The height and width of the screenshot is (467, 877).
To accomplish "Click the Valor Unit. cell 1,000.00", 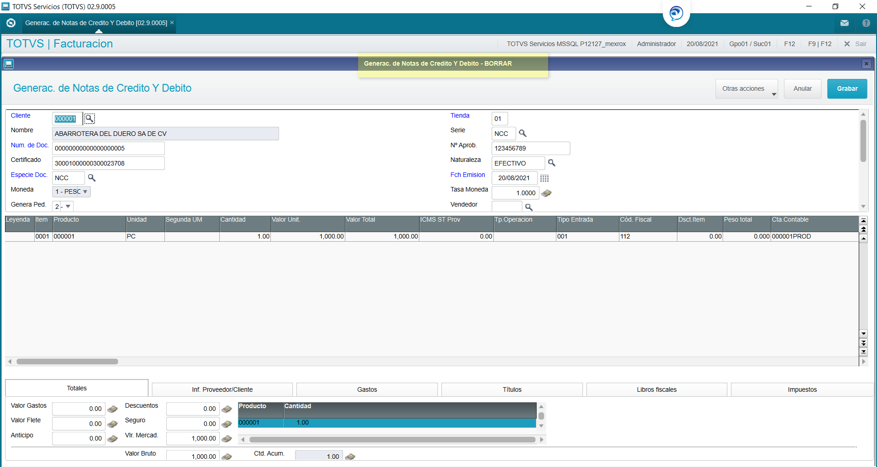I will coord(308,236).
